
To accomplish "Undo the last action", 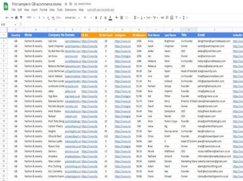I will click(7, 18).
